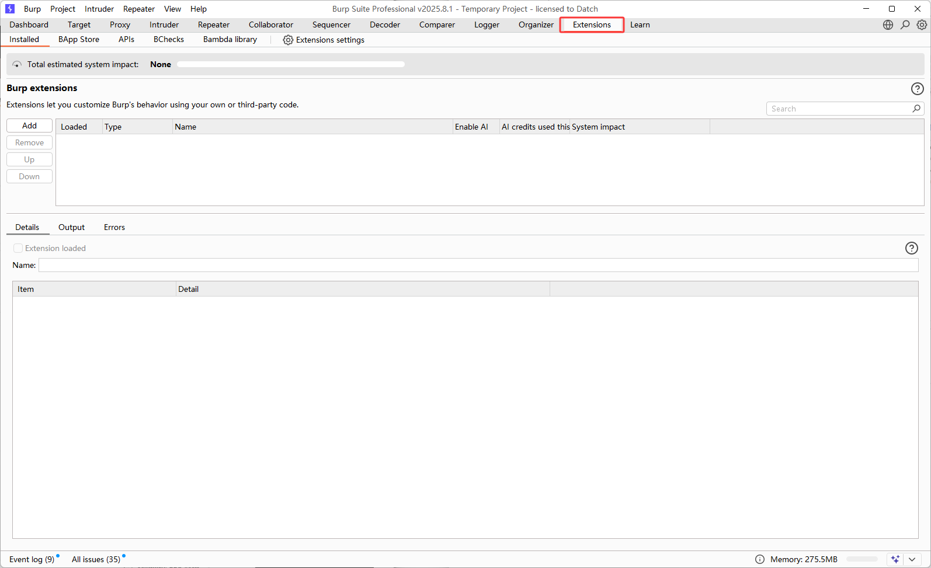Open help icon for Burp extensions
Viewport: 931px width, 568px height.
(917, 88)
